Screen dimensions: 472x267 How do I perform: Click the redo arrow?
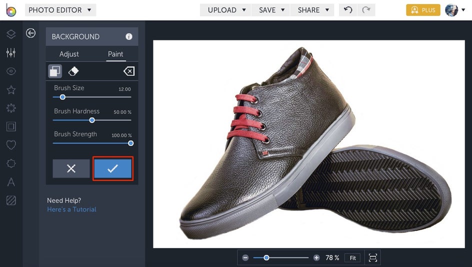pos(366,10)
